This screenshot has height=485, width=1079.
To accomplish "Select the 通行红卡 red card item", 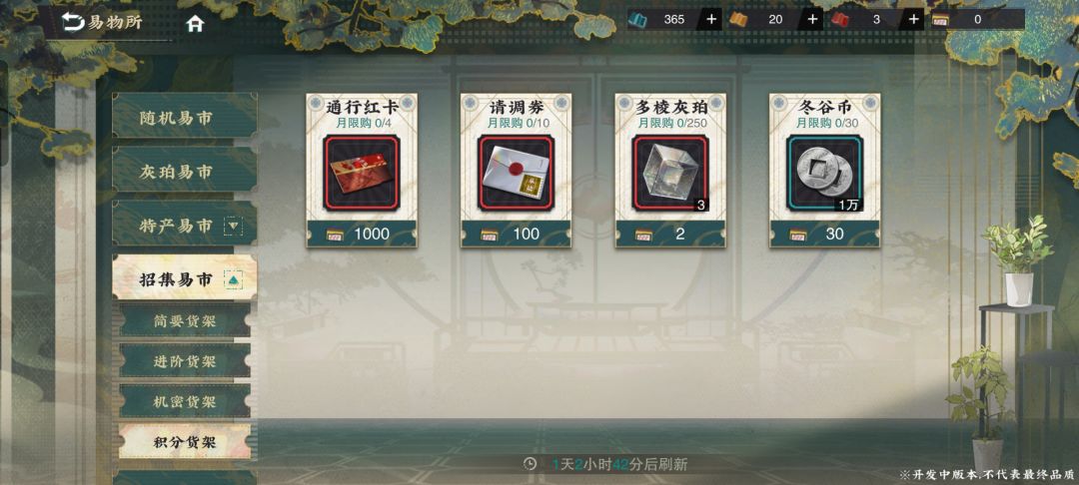I will click(362, 173).
